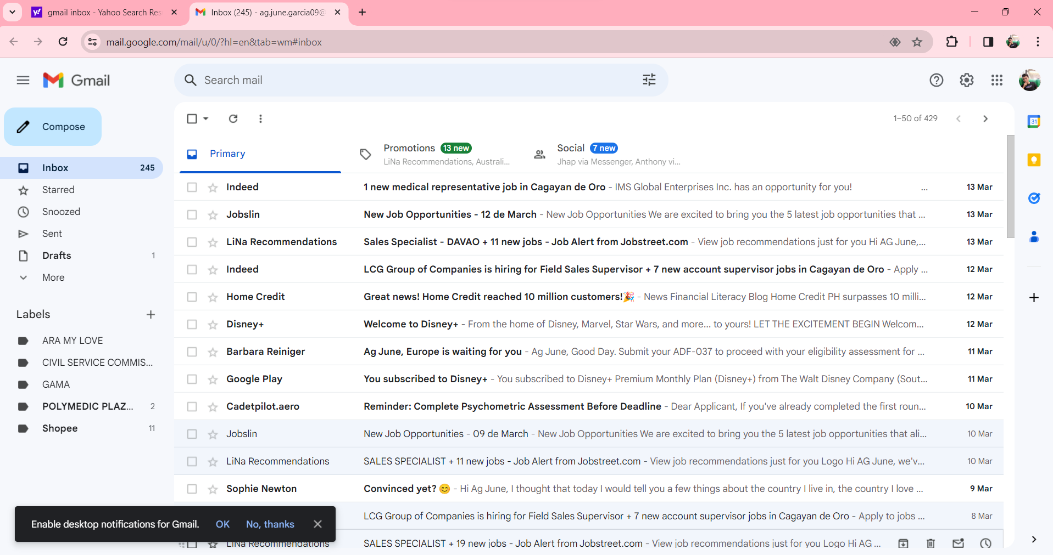Open the GAMA label
1053x555 pixels.
[82, 384]
